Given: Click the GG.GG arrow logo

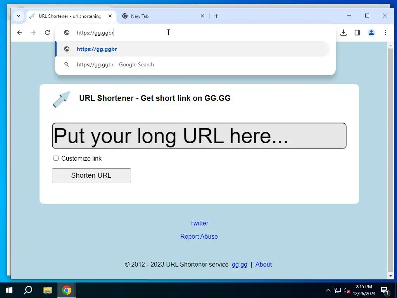Looking at the screenshot, I should 62,99.
